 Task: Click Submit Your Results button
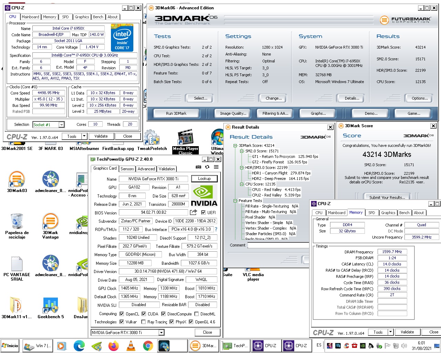point(387,197)
